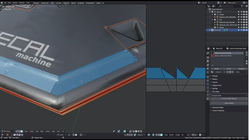Screen dimensions: 249x140
Task: Hide Plane.026 with its eye icon
Action: 241,30
